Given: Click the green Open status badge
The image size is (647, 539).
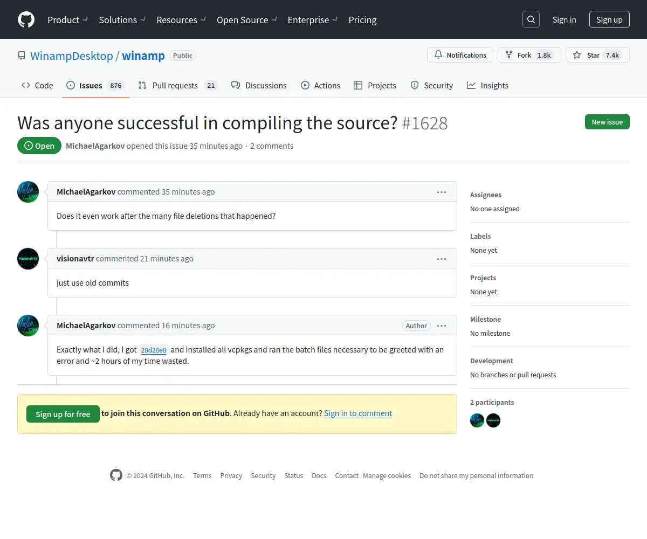Looking at the screenshot, I should [x=39, y=146].
